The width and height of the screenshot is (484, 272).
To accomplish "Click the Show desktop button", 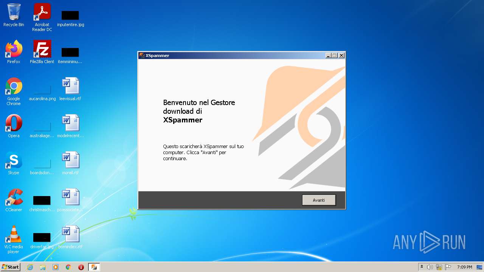I will coord(480,267).
